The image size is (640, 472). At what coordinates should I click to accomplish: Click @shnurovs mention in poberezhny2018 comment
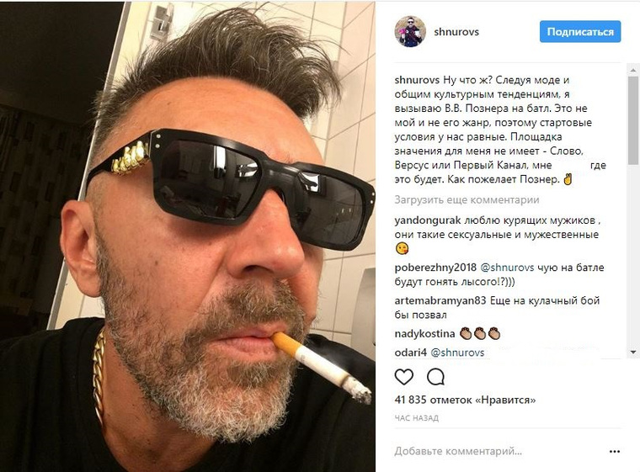tap(507, 268)
